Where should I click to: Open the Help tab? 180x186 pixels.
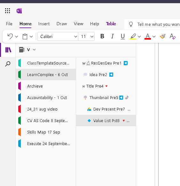[94, 24]
